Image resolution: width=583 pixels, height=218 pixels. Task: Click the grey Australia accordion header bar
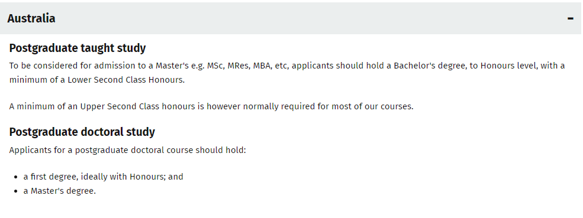(x=291, y=18)
